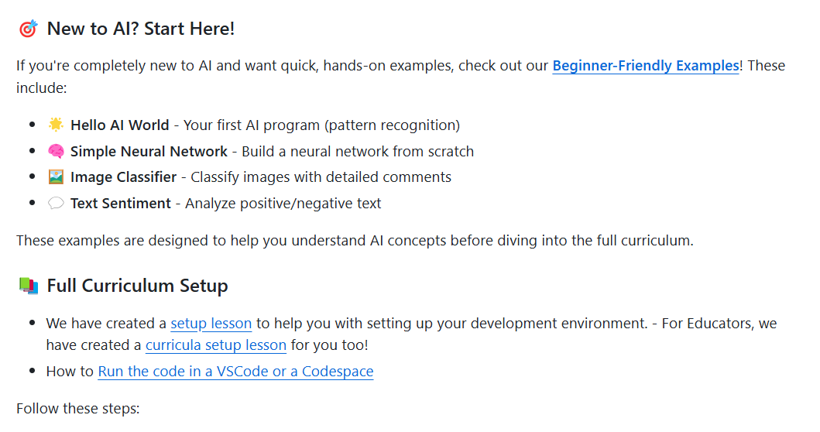This screenshot has height=432, width=820.
Task: Click the sentence about understanding AI concepts
Action: [x=355, y=241]
